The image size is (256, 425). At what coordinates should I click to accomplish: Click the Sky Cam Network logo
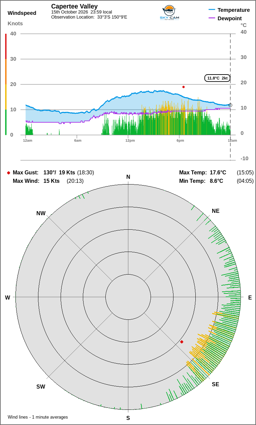pyautogui.click(x=169, y=13)
